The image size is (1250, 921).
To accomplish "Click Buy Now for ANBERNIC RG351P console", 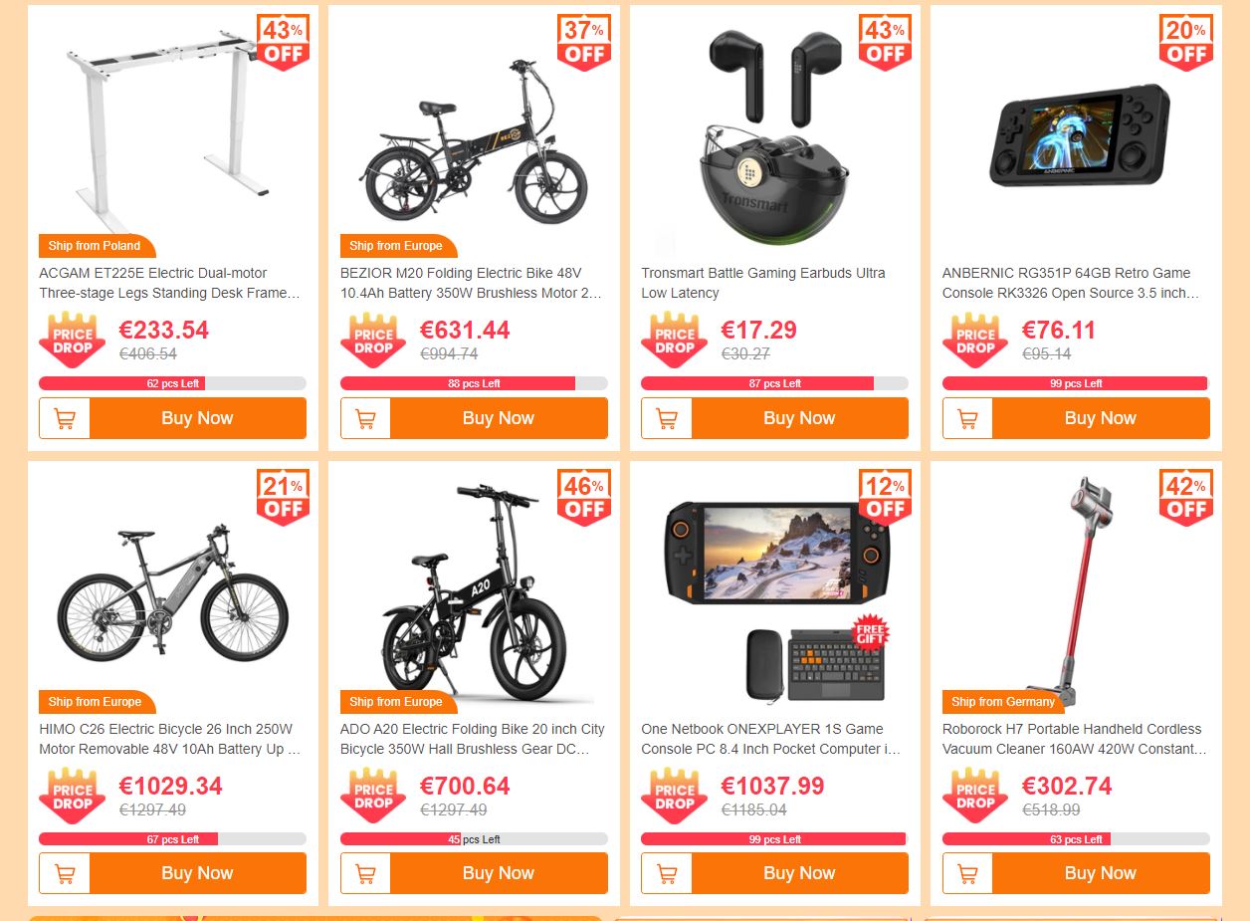I will [1101, 418].
